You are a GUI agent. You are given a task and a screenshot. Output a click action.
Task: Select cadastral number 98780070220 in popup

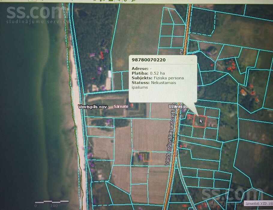pyautogui.click(x=148, y=60)
